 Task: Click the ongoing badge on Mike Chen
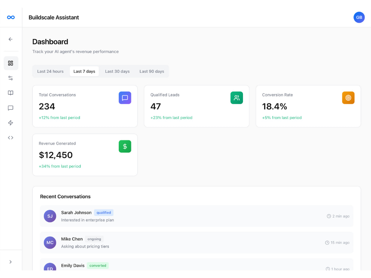[94, 239]
